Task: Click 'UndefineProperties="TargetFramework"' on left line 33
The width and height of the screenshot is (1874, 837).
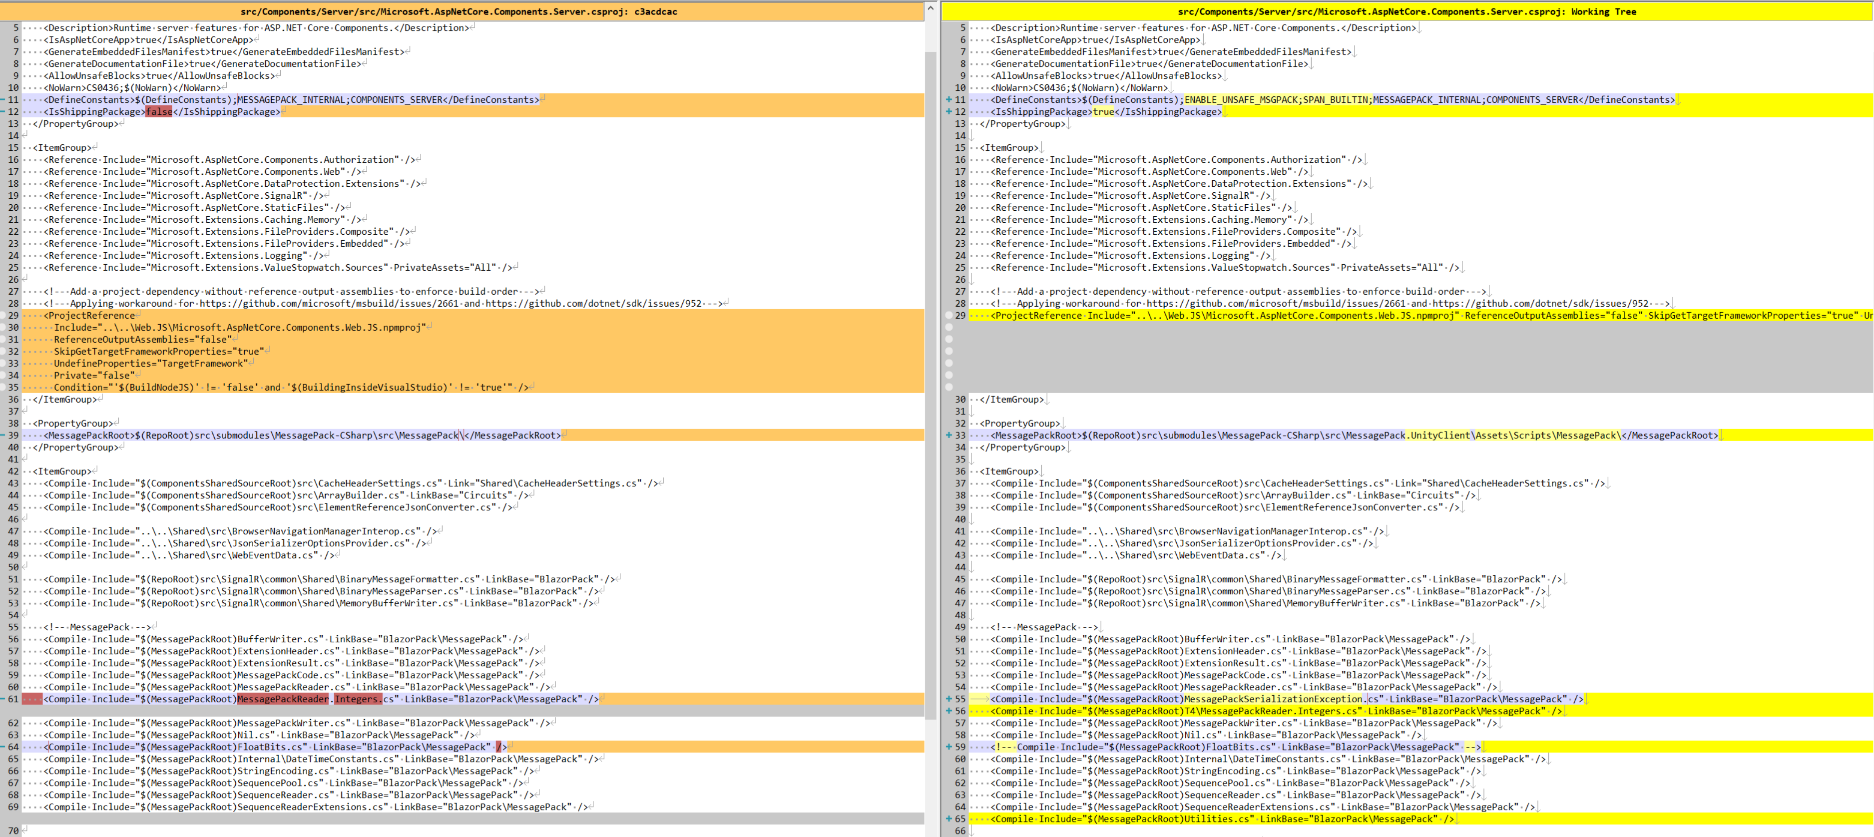Action: point(151,364)
